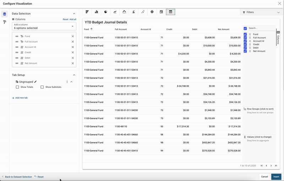Open the vertical Columns side tab
Screen dimensions: 284x181
(x=278, y=37)
